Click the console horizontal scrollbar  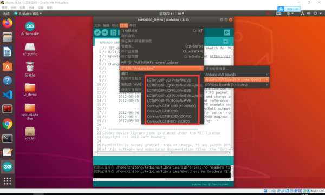(x=131, y=180)
